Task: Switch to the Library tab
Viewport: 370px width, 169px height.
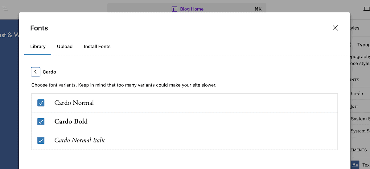Action: click(x=38, y=46)
